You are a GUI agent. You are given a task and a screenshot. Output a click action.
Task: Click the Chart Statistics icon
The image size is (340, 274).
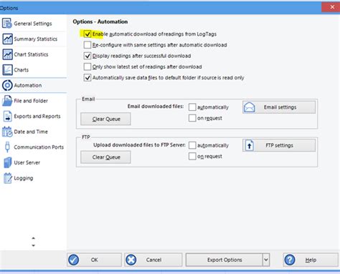coord(7,54)
